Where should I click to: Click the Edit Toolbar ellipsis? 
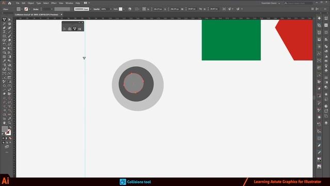coord(7,152)
